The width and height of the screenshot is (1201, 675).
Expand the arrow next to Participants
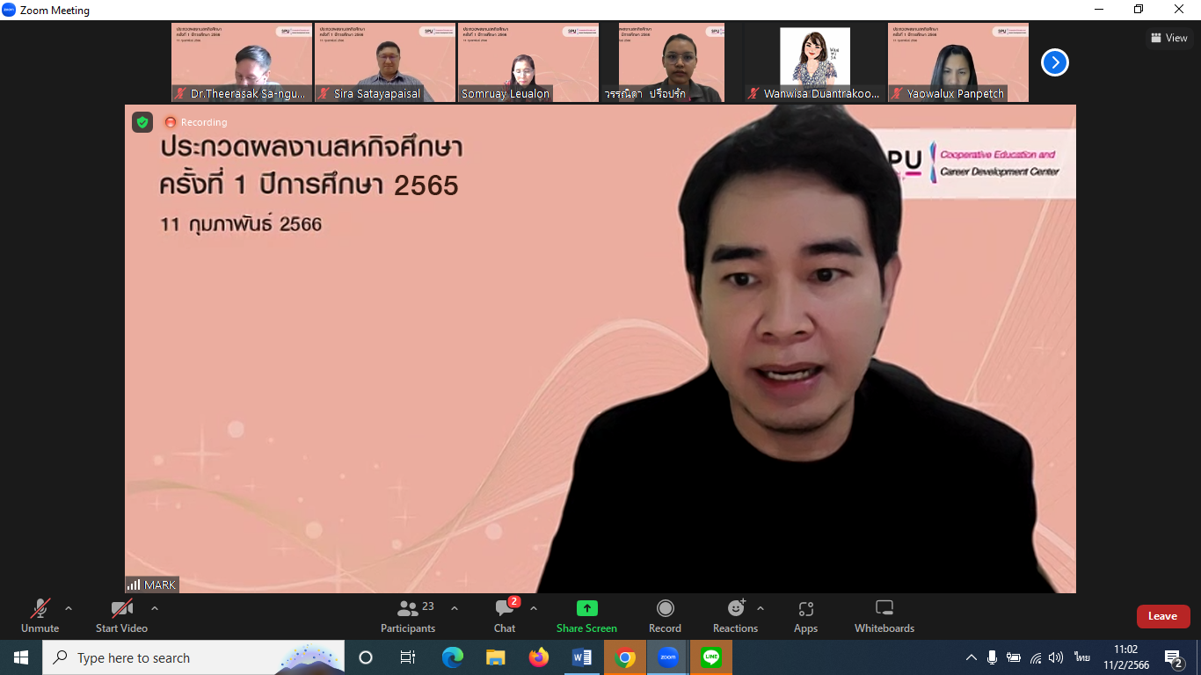pyautogui.click(x=455, y=608)
